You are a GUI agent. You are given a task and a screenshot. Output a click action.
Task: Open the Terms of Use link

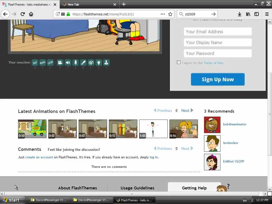(214, 63)
